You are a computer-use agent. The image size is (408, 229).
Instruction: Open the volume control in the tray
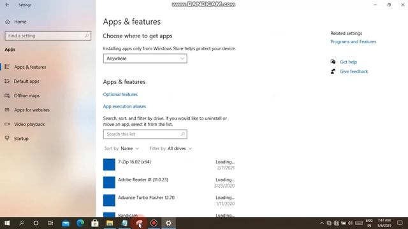coord(350,223)
